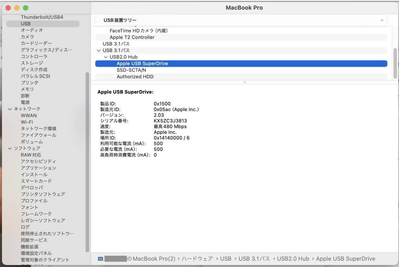
Task: Select アクセシビリティ in the sidebar
Action: 39,161
